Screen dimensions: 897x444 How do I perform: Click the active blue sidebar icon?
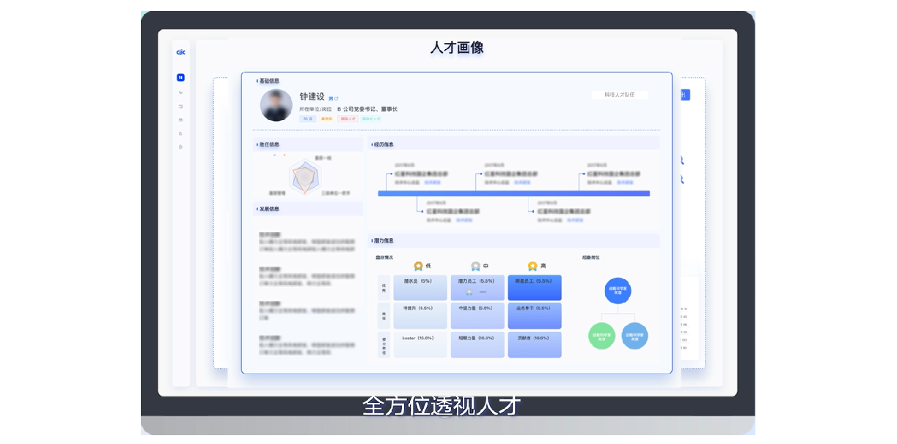(180, 78)
